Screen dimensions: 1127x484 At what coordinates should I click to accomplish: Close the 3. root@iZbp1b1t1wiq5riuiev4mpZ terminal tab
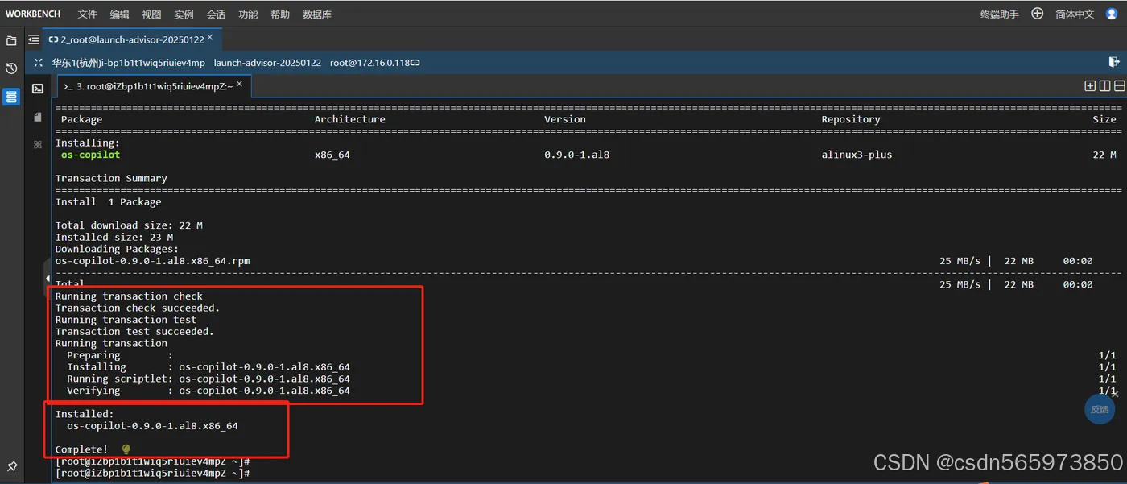click(x=240, y=85)
